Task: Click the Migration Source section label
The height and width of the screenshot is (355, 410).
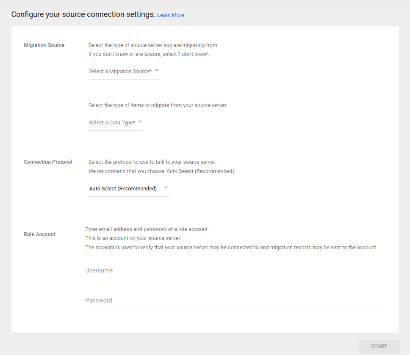Action: tap(44, 45)
